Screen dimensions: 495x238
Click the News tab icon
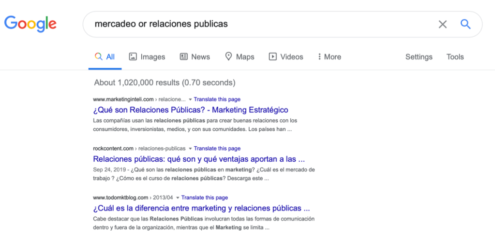(184, 57)
